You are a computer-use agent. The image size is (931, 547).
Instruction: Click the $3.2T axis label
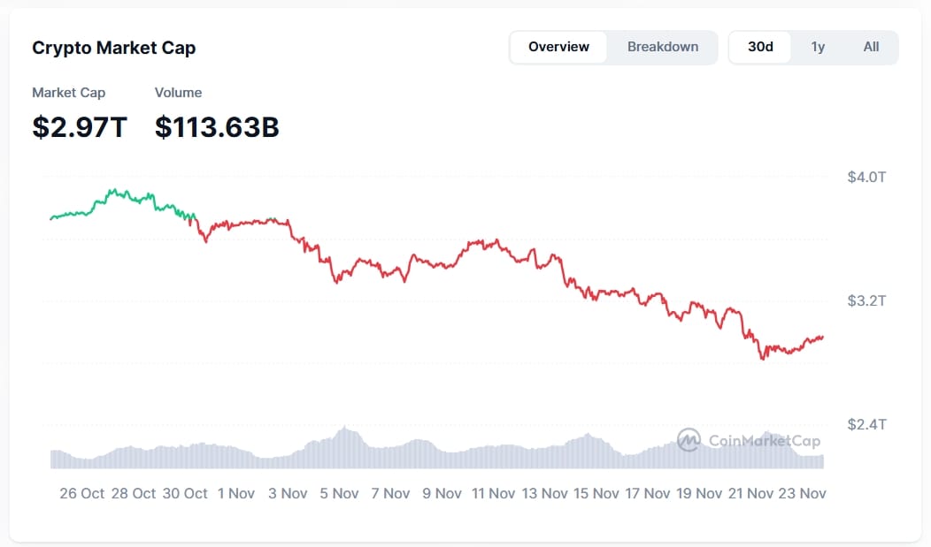(866, 301)
